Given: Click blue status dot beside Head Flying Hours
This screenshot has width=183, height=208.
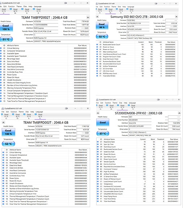Looking at the screenshot, I should coord(98,196).
